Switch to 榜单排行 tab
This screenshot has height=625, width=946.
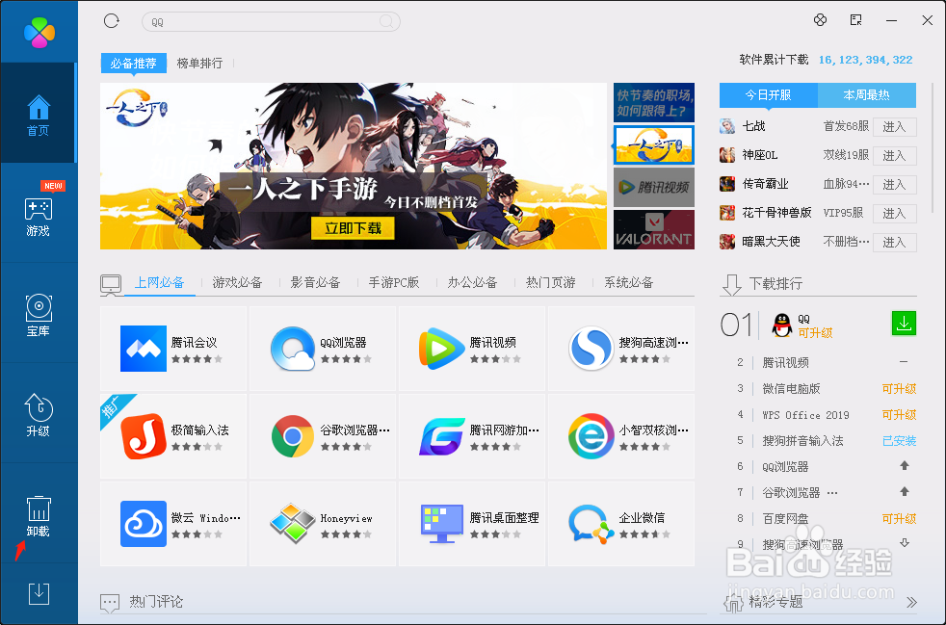[199, 63]
